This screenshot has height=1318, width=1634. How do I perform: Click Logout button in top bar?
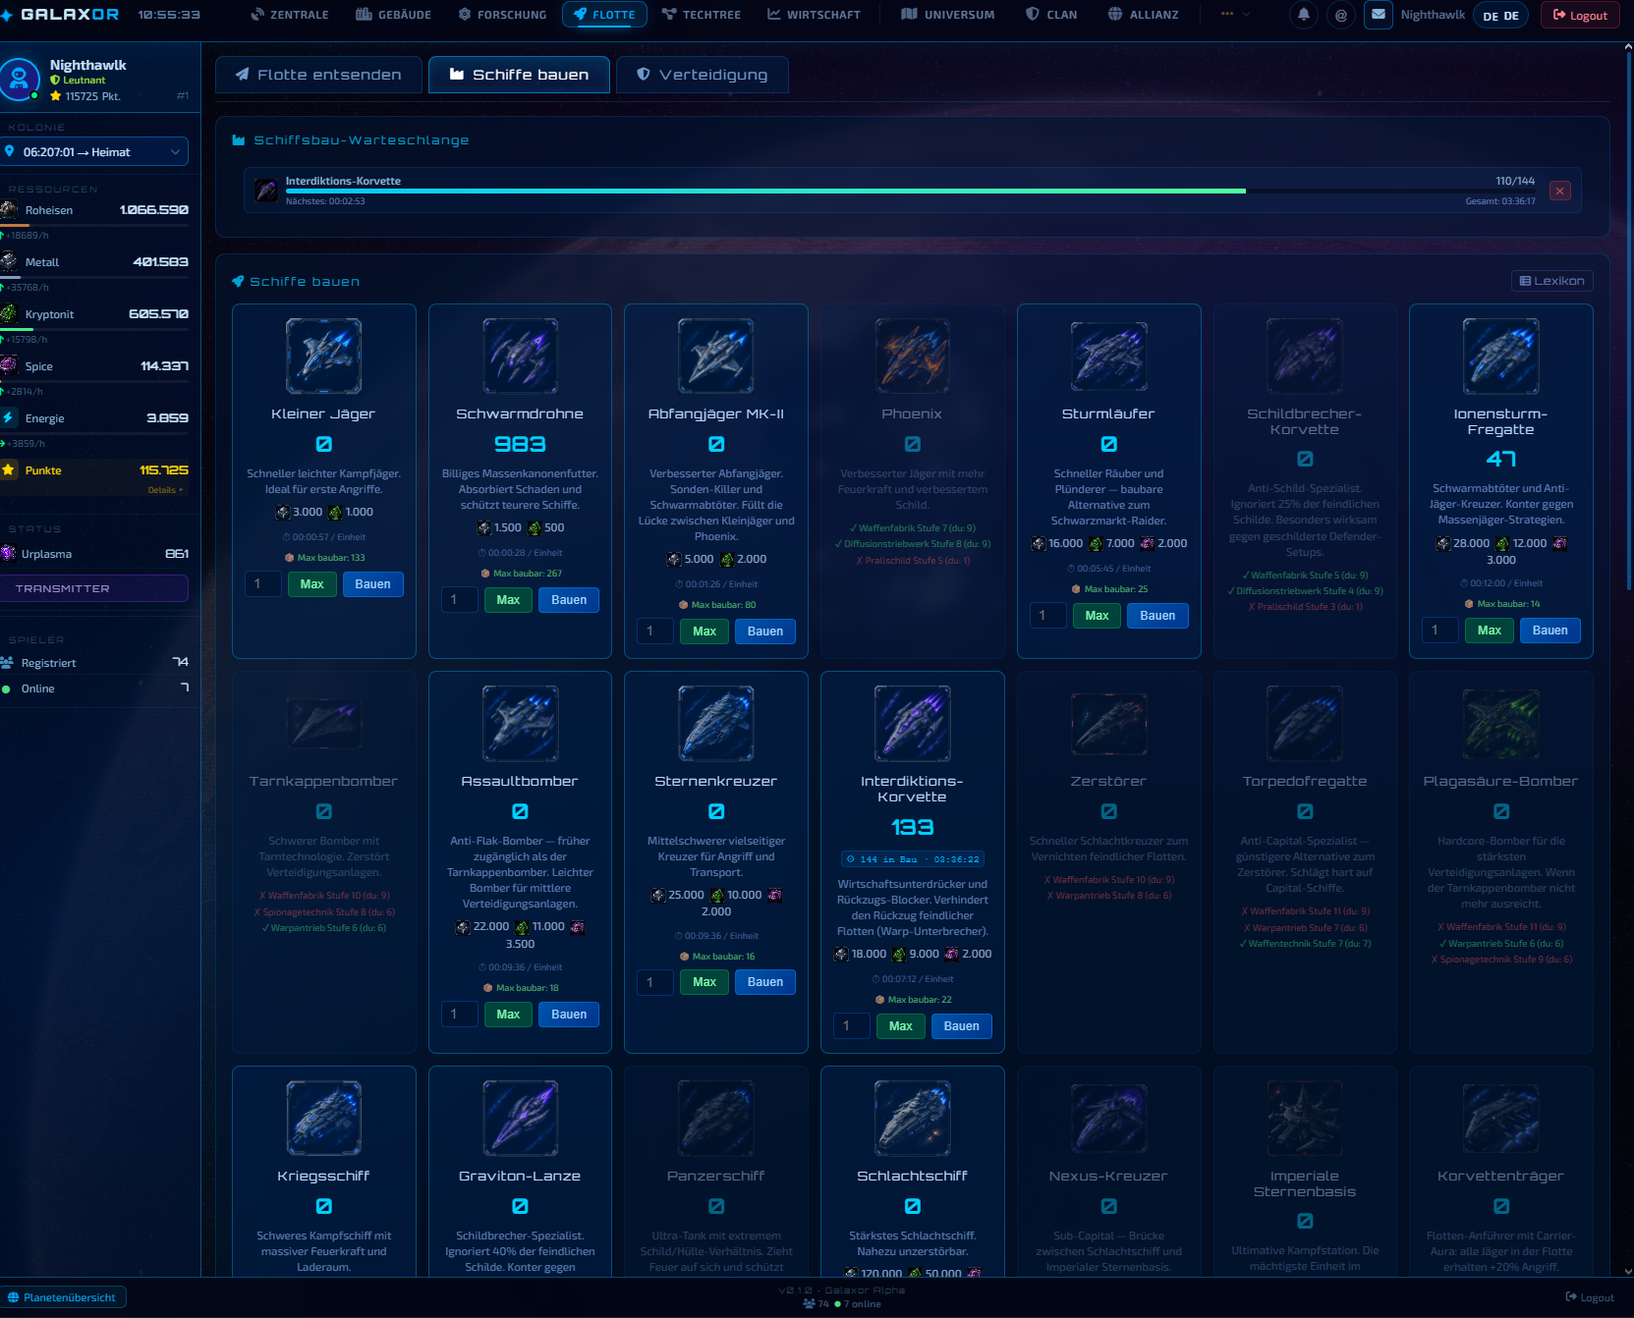[1580, 16]
